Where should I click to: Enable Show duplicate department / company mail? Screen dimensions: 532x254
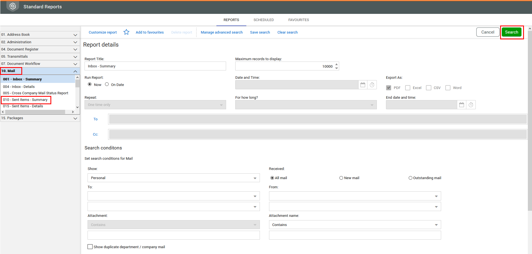click(x=90, y=247)
